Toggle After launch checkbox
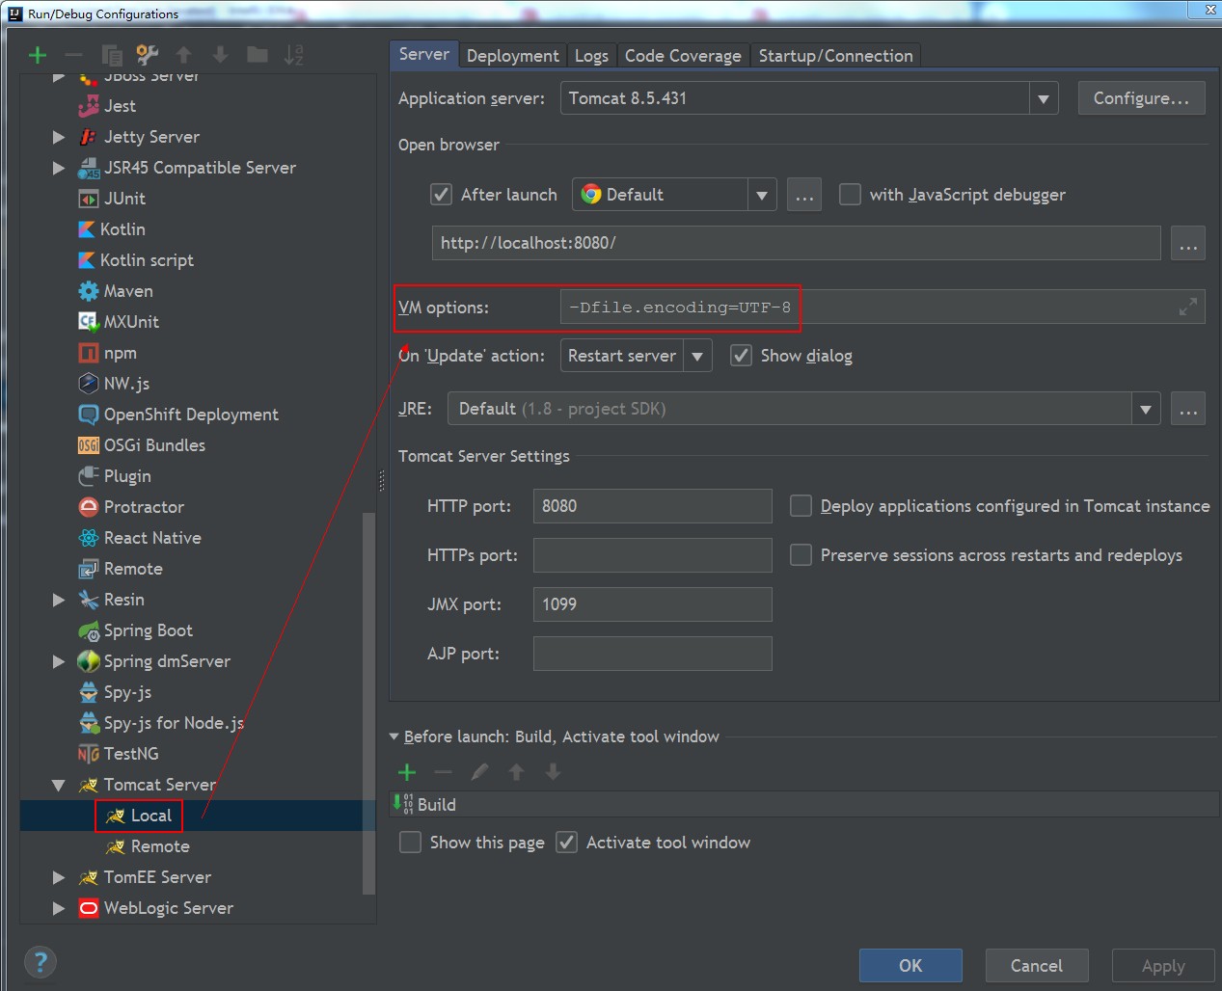Screen dimensions: 1222x991 click(441, 195)
